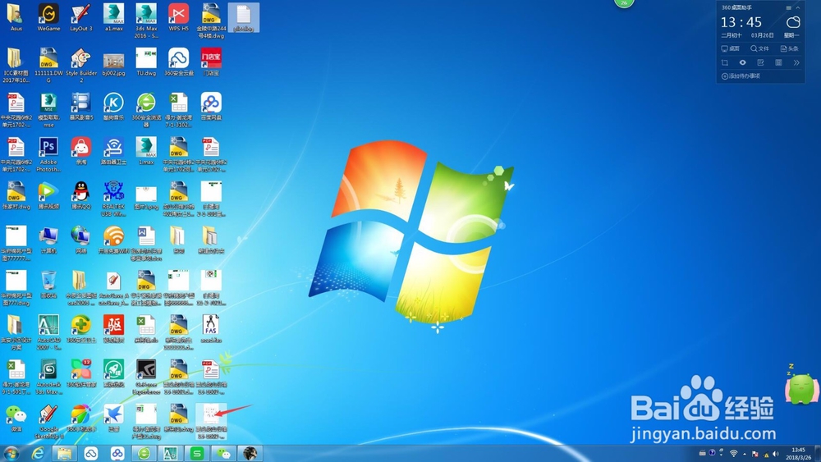Open the LayOut 3 shortcut

coord(81,17)
